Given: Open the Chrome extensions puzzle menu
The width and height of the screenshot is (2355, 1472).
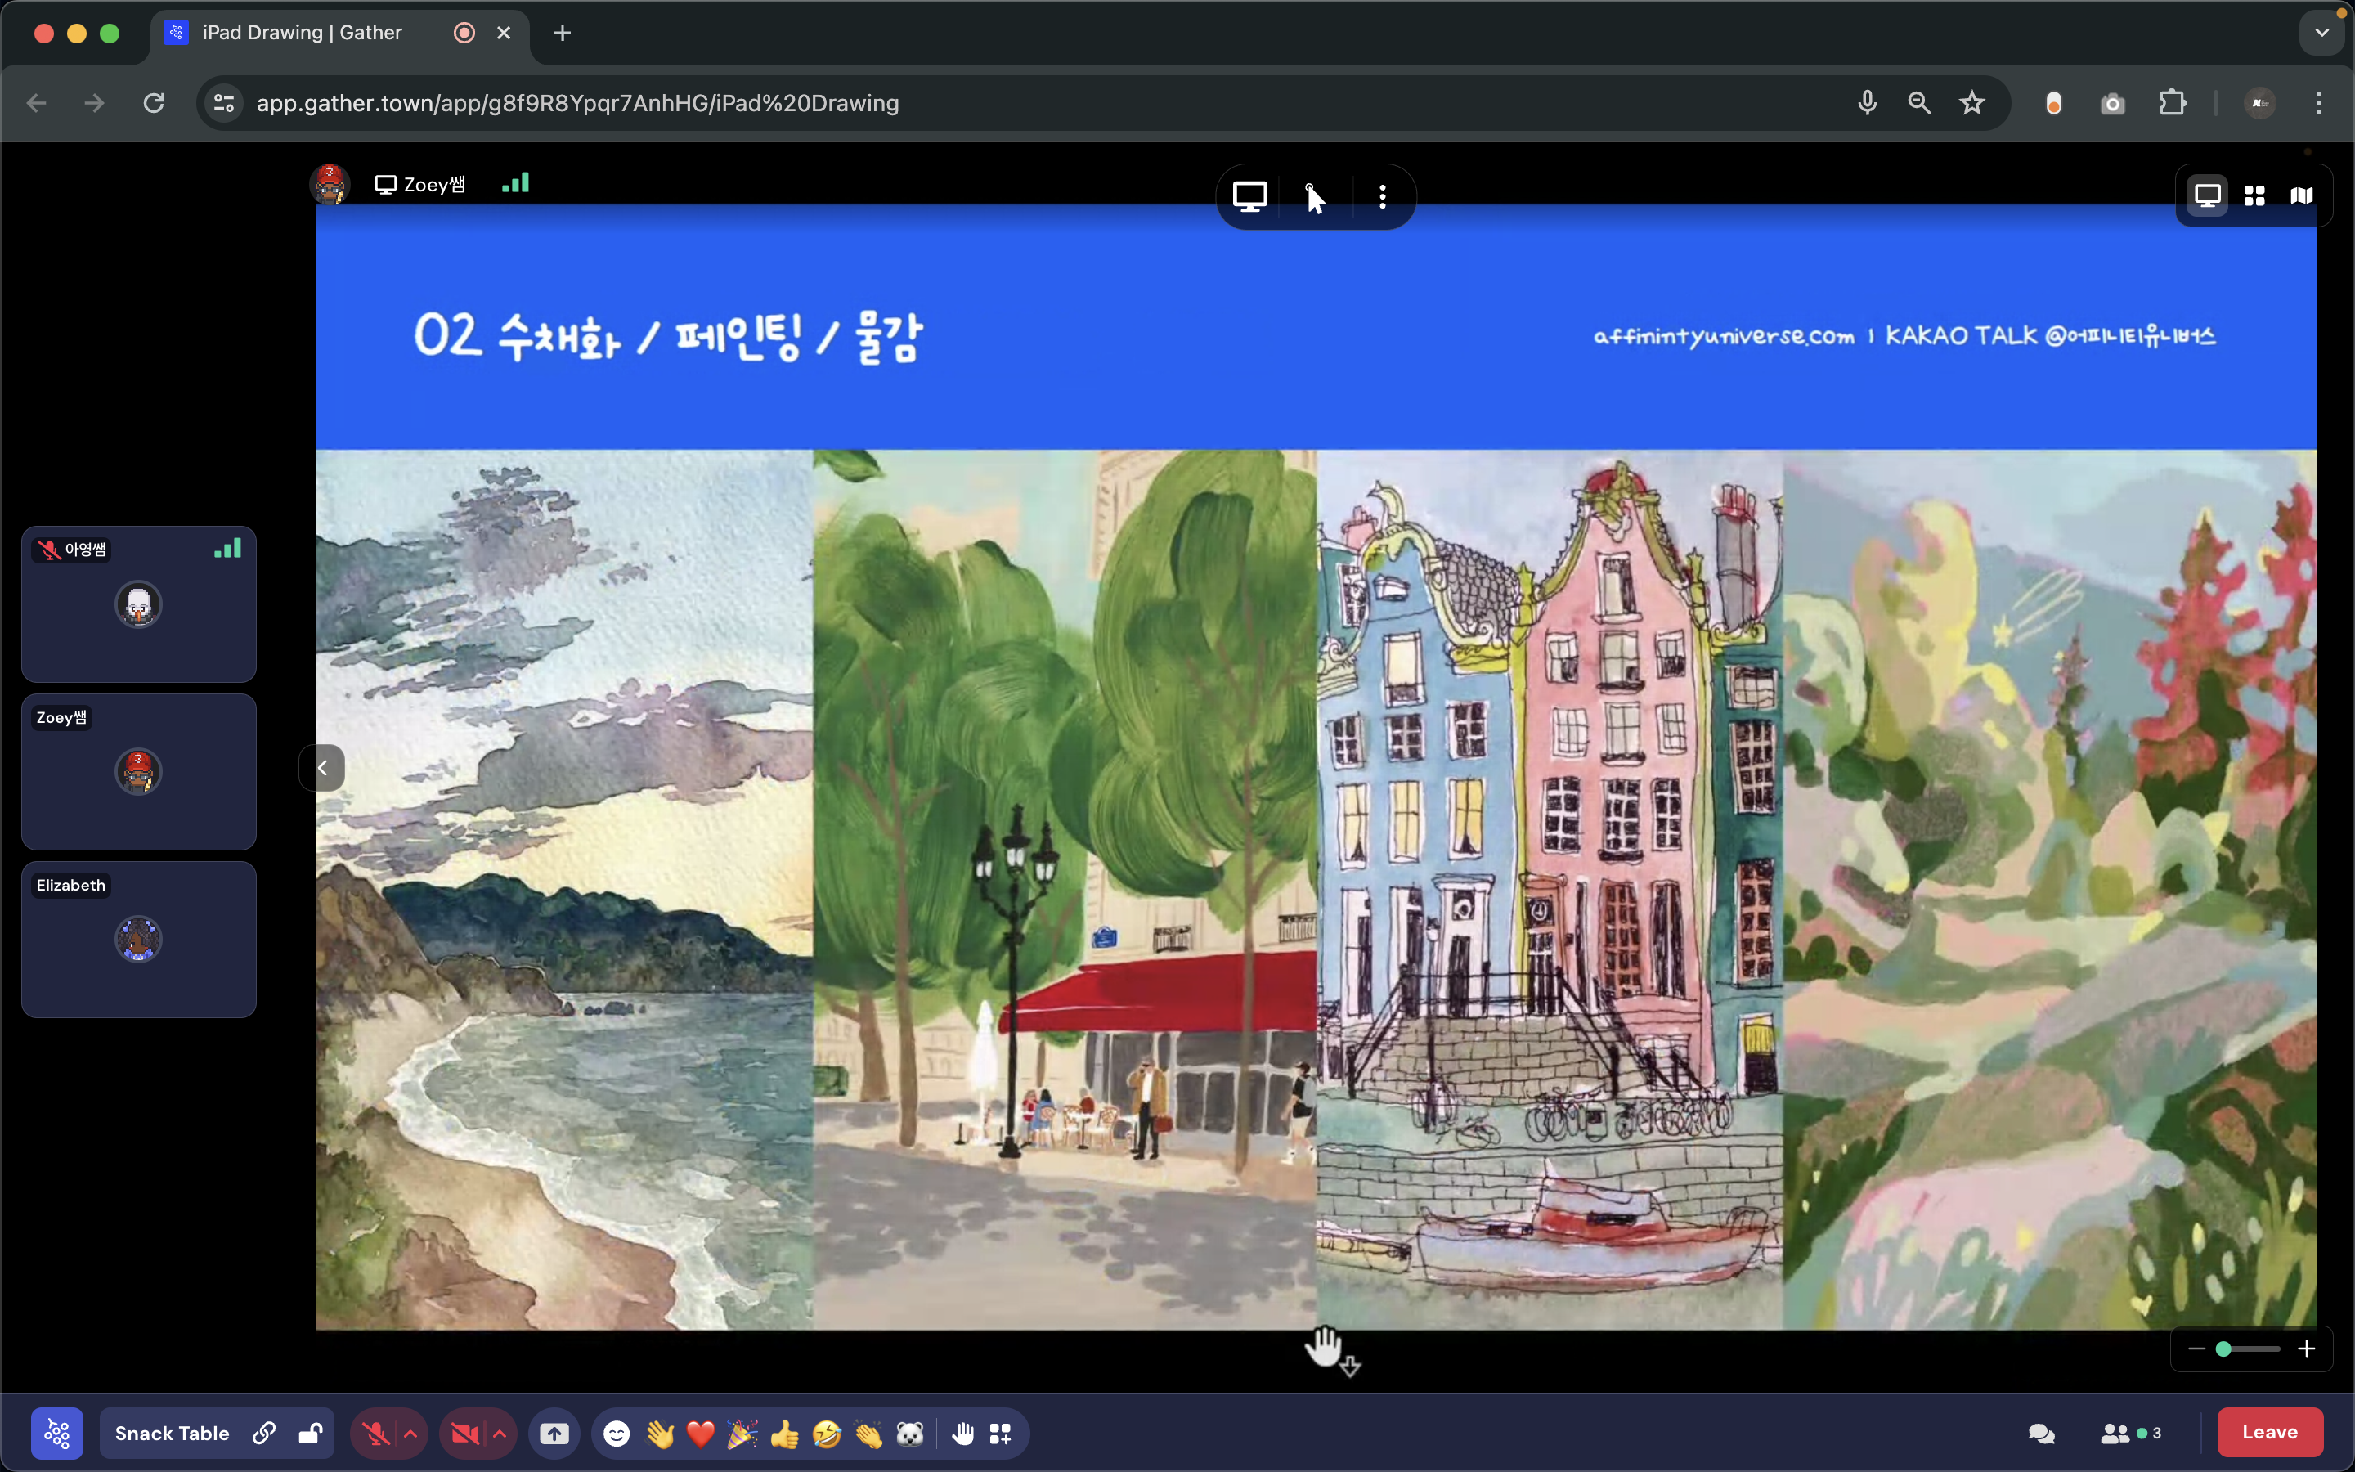Looking at the screenshot, I should click(x=2172, y=103).
